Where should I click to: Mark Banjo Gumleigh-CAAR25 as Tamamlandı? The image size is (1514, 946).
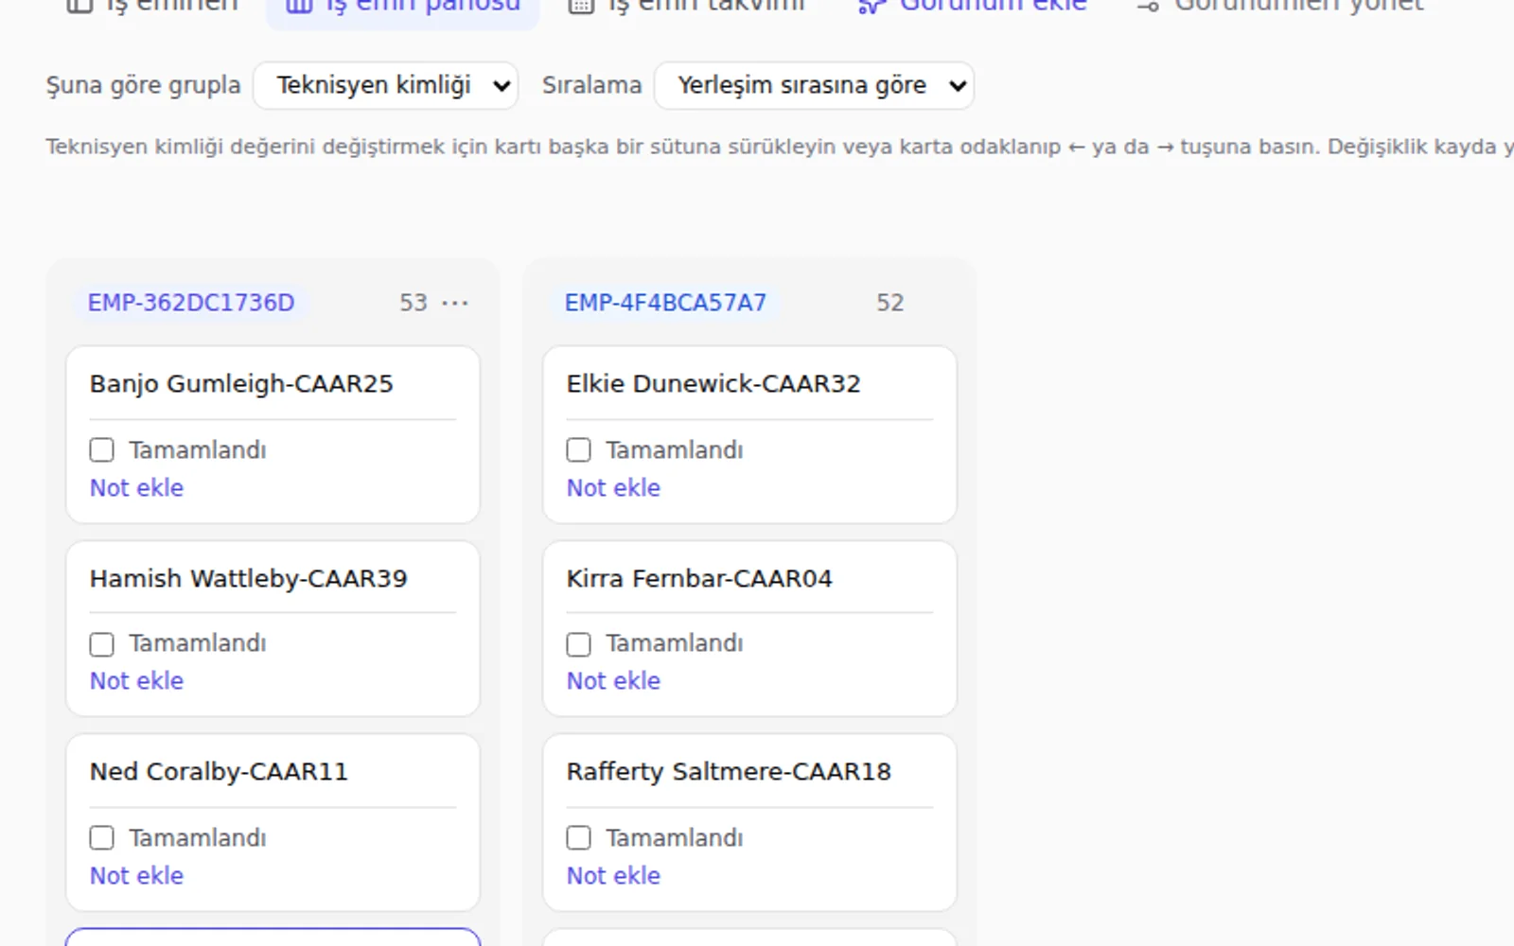tap(102, 449)
